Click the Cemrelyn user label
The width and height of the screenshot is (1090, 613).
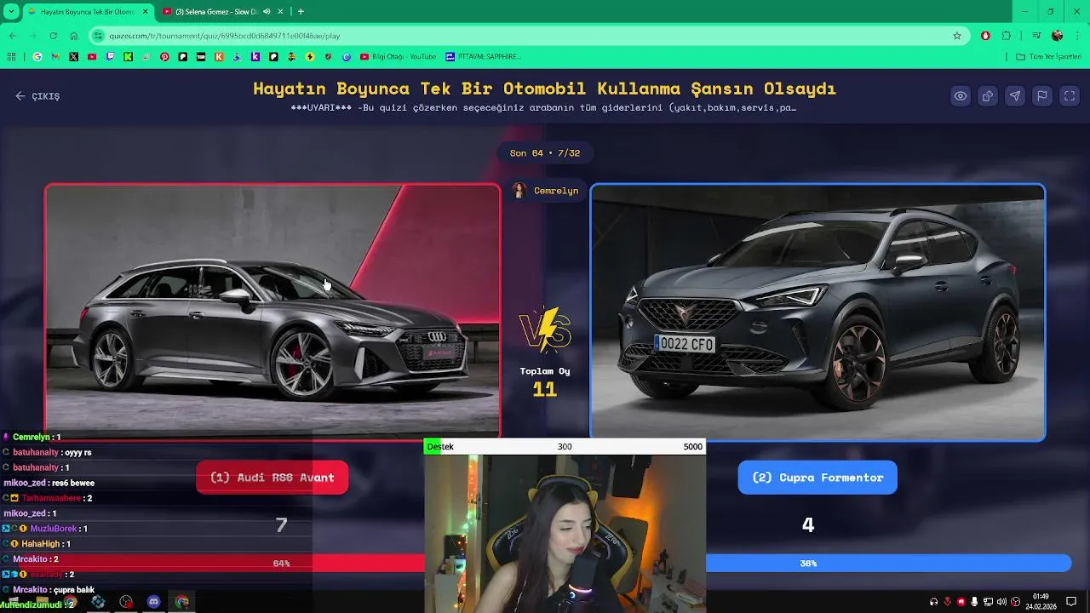[546, 191]
